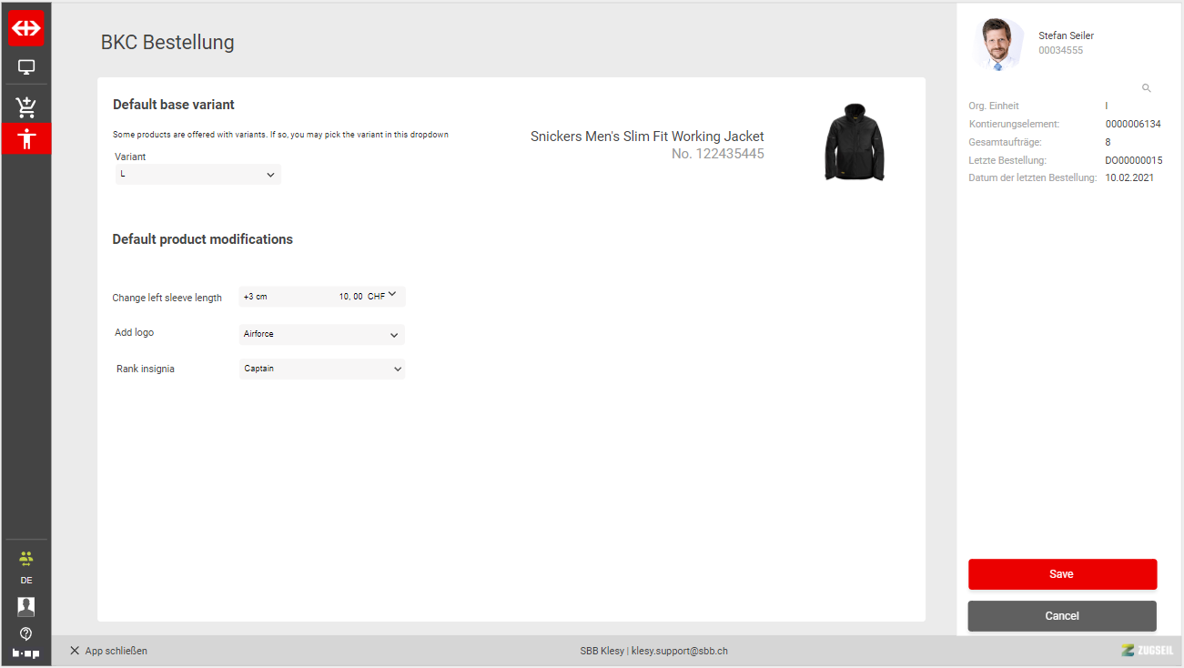Click the SBB logo in sidebar
Screen dimensions: 1184x668
click(26, 28)
